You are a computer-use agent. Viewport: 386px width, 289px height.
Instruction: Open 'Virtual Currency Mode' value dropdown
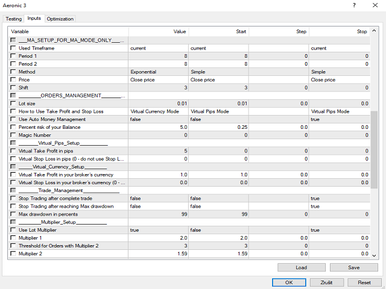pos(158,111)
